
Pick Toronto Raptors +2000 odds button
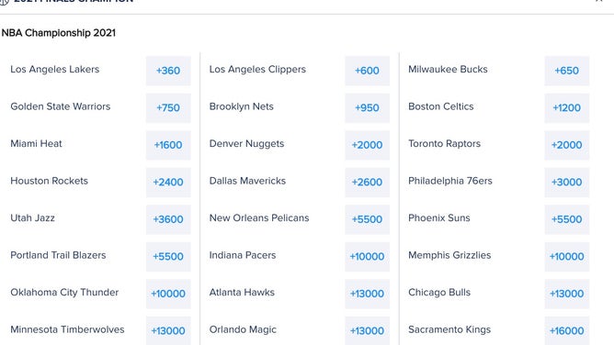click(x=566, y=145)
